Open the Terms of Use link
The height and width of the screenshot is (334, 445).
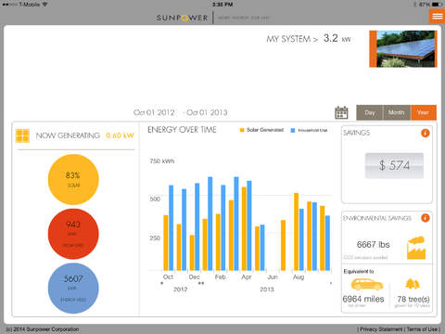422,329
